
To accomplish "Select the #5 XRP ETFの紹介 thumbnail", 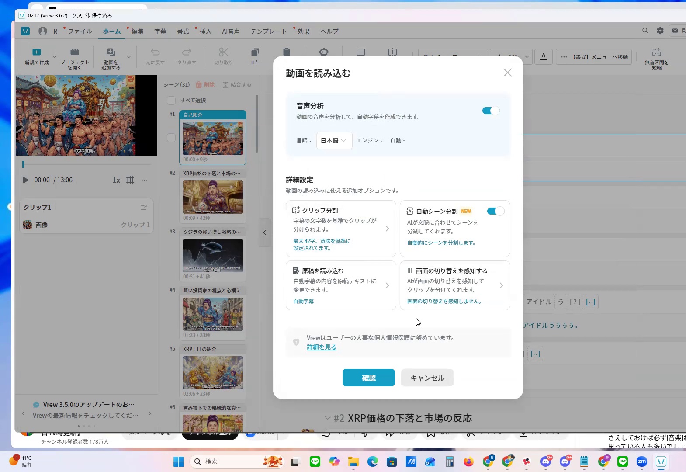I will (x=213, y=373).
